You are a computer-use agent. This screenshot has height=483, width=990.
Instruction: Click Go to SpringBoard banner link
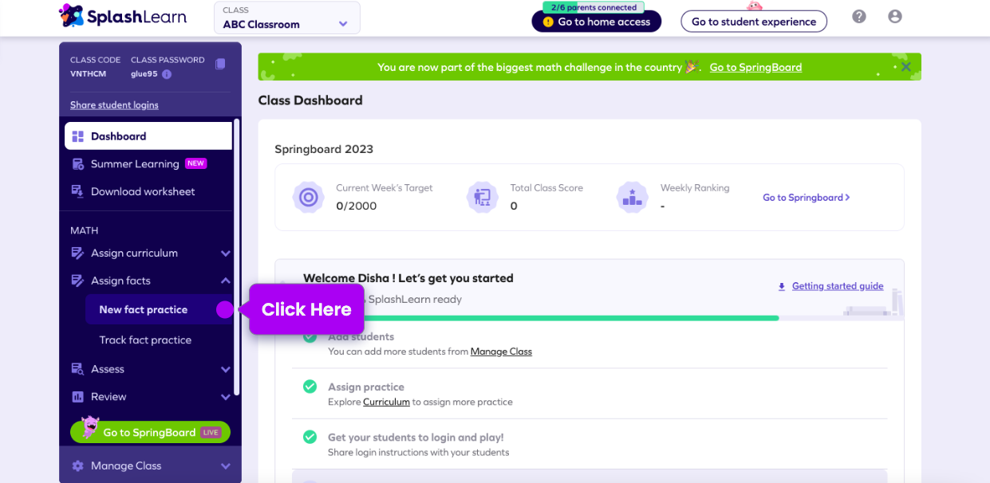[x=755, y=67]
